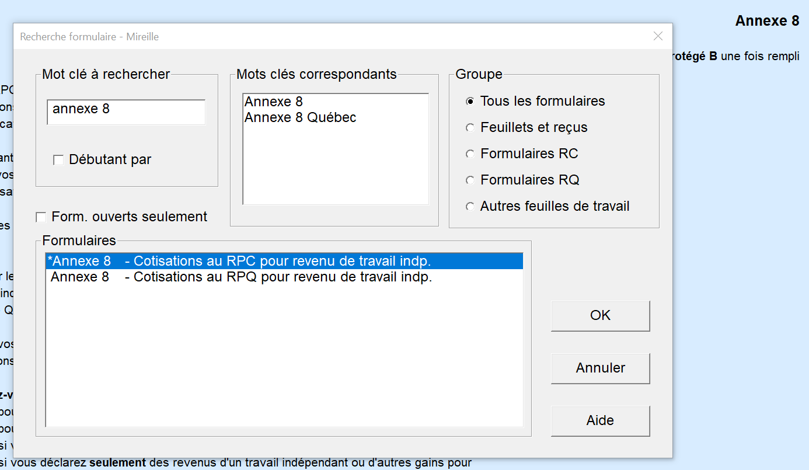Open help with the Aide button
The image size is (809, 470).
tap(600, 421)
